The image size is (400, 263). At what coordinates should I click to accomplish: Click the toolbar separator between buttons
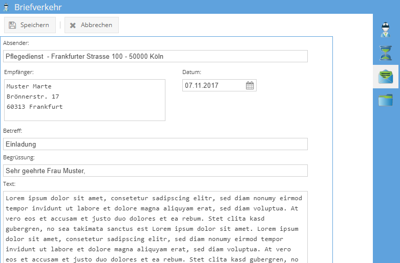[x=60, y=25]
